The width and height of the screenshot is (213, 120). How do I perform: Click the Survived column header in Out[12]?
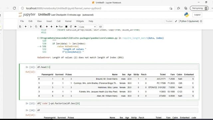point(59,75)
